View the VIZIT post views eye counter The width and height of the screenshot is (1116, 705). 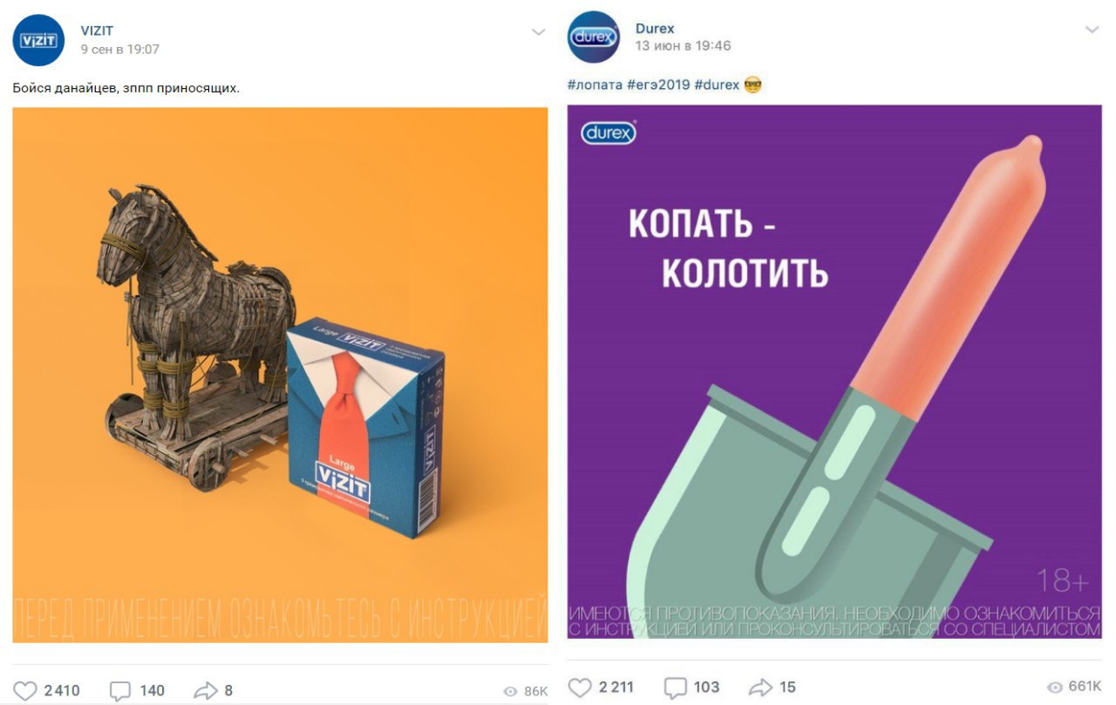point(526,691)
